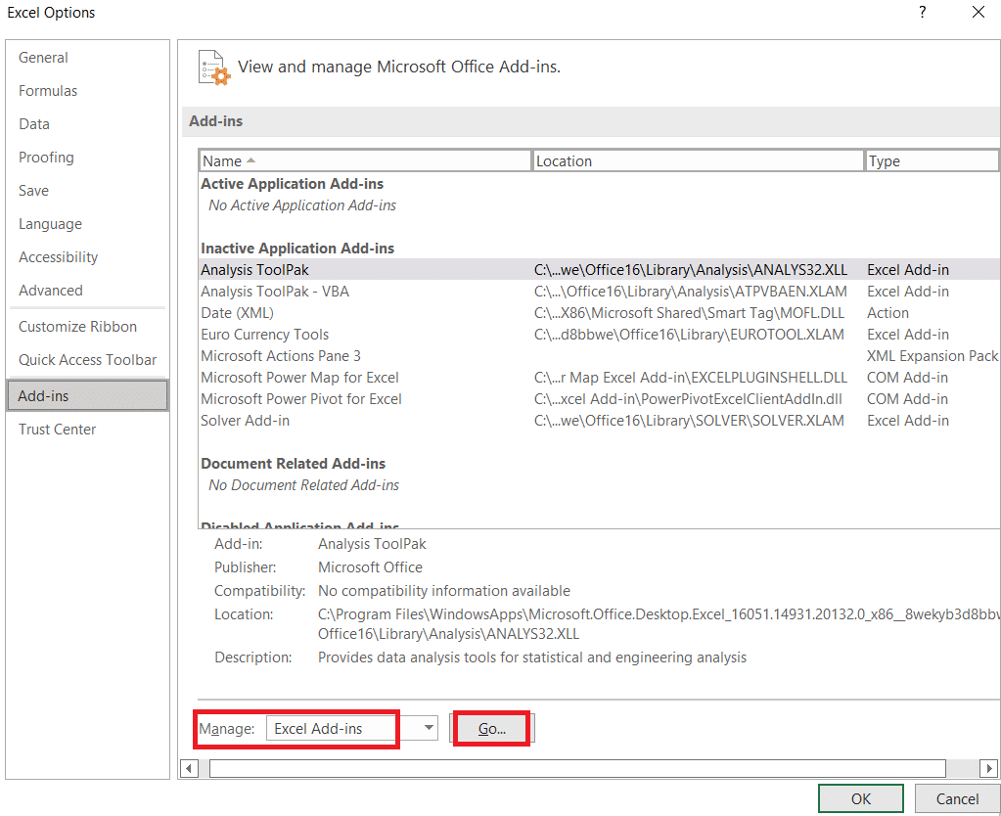1001x816 pixels.
Task: Click the horizontal scrollbar right arrow
Action: click(x=989, y=769)
